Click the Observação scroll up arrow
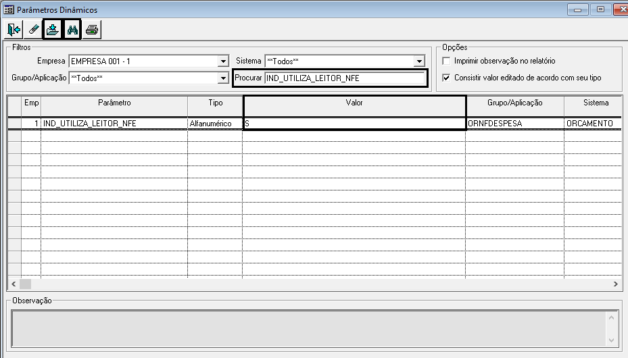 (x=611, y=318)
